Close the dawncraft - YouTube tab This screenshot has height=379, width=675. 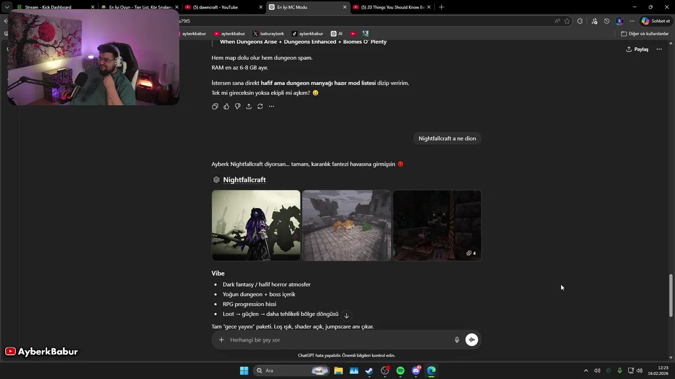point(261,7)
